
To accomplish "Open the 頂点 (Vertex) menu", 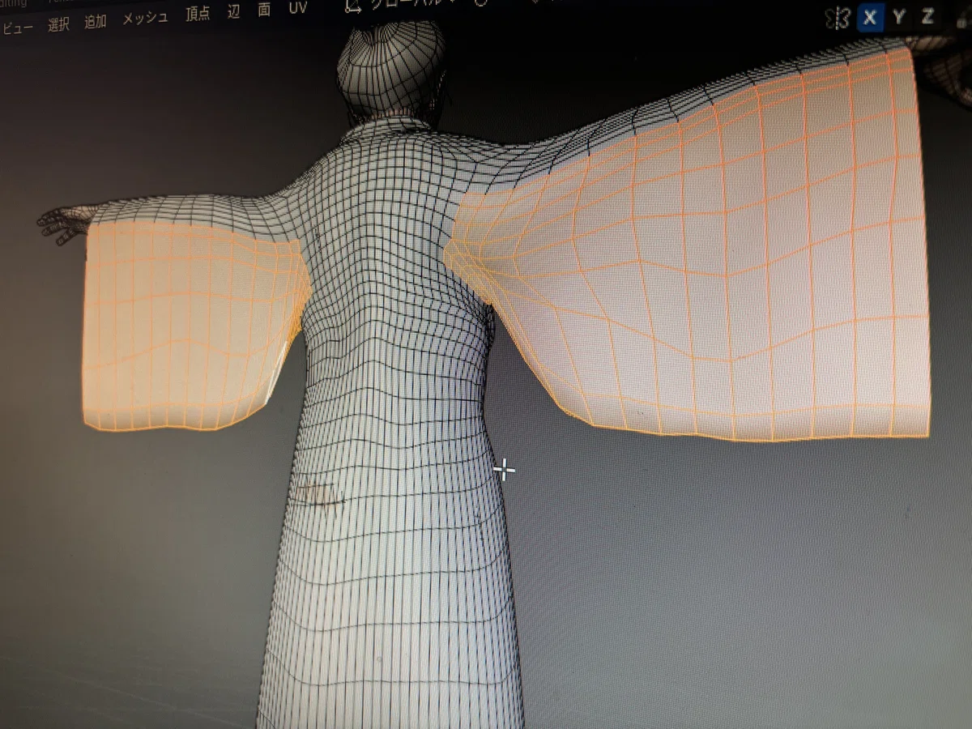I will coord(198,14).
